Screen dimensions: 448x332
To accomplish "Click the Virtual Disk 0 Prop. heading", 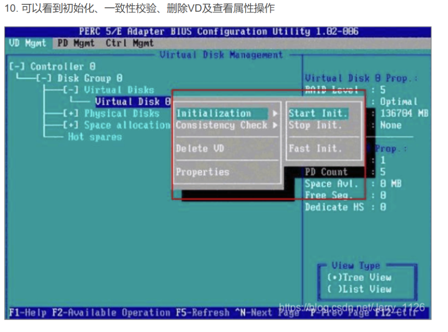I will tap(361, 78).
